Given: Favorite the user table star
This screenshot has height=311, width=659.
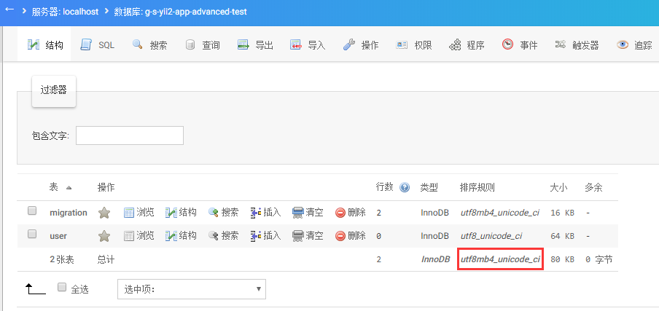Looking at the screenshot, I should coord(104,236).
